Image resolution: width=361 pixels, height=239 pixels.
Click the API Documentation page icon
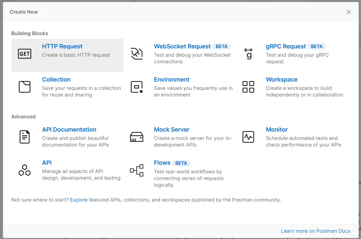click(x=25, y=137)
